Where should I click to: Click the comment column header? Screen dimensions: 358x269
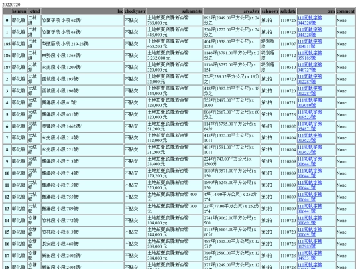coord(345,11)
